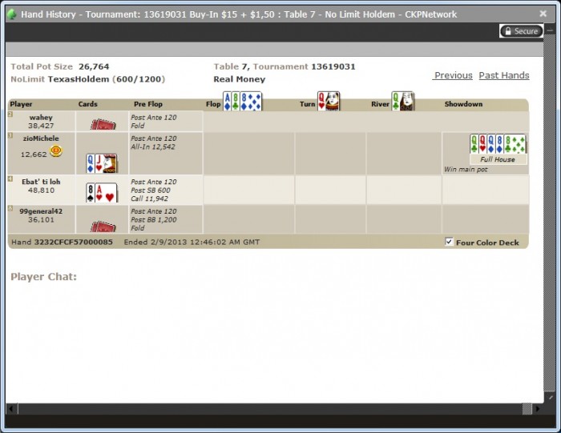Click the Flop 8 of diamonds card
Viewport: 561px width, 433px height.
[x=251, y=101]
